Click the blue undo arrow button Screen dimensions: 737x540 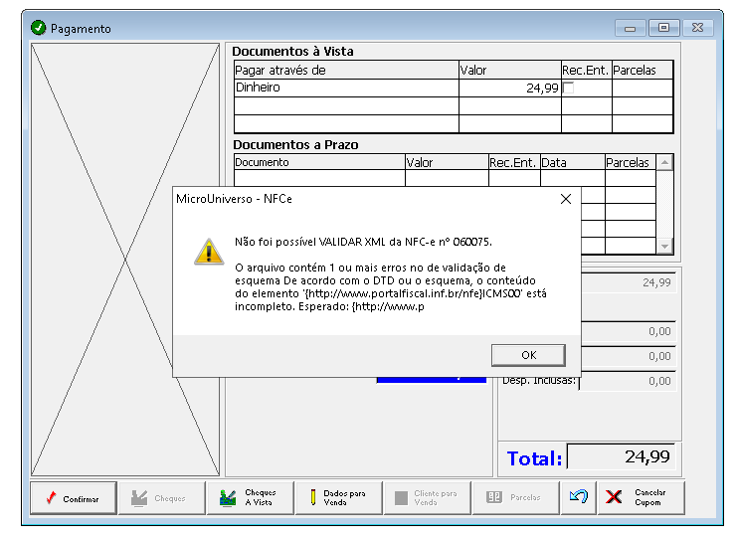[578, 497]
